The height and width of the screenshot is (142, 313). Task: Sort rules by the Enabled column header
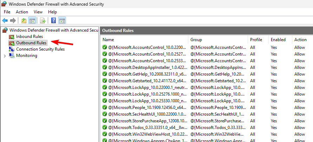(x=278, y=40)
